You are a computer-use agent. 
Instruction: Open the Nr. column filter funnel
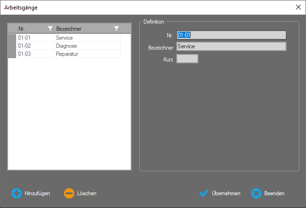coord(50,29)
